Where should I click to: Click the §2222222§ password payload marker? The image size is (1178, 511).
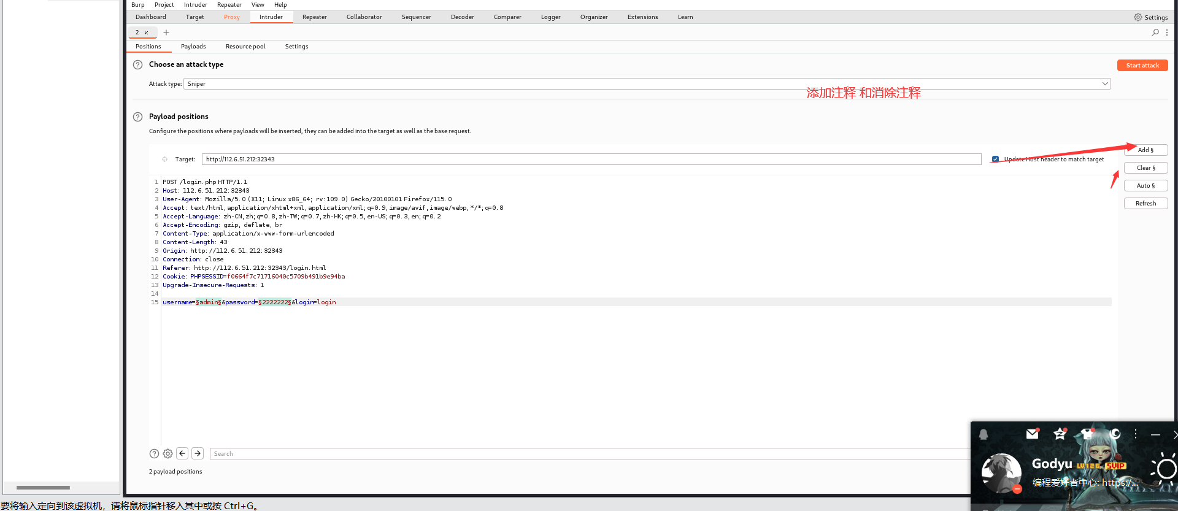(x=275, y=302)
